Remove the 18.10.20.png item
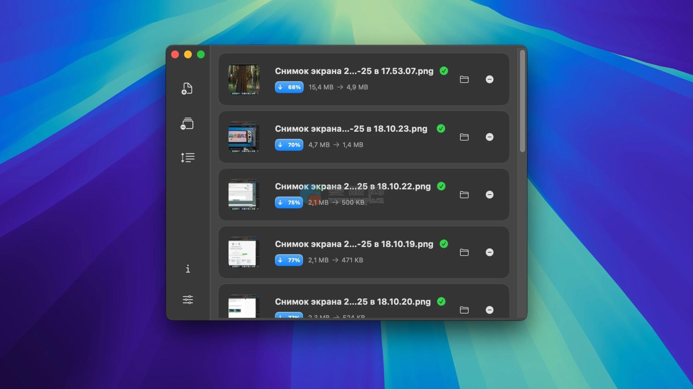The image size is (693, 389). pos(489,310)
